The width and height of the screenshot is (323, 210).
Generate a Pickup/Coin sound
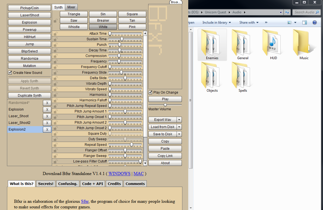pyautogui.click(x=30, y=8)
